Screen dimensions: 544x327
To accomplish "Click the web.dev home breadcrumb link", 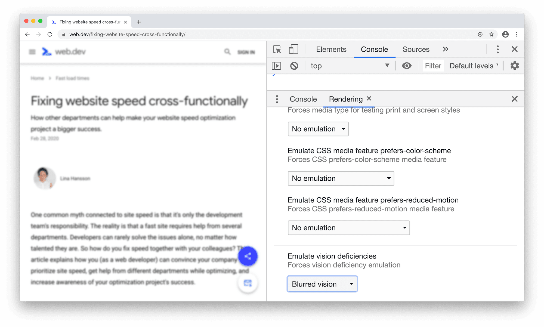I will (37, 78).
